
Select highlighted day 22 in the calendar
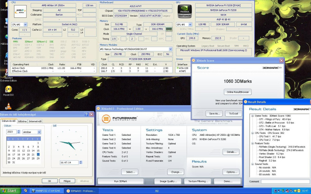point(38,154)
